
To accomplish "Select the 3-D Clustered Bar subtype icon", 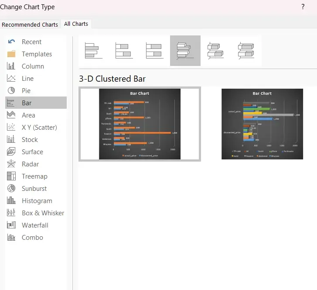I will (185, 51).
